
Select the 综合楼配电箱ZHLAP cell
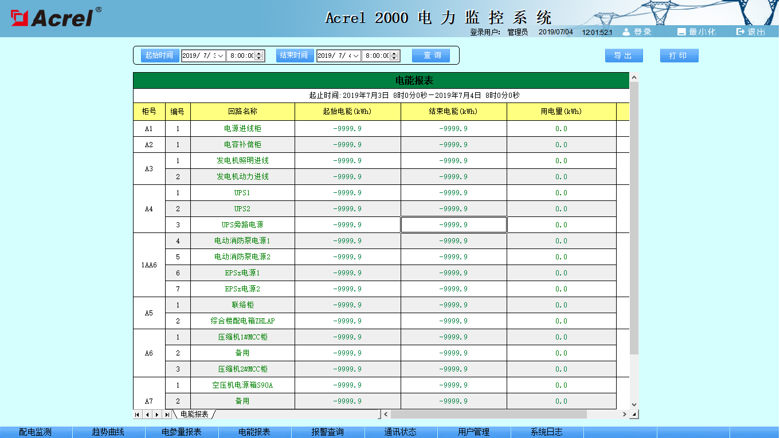(242, 321)
